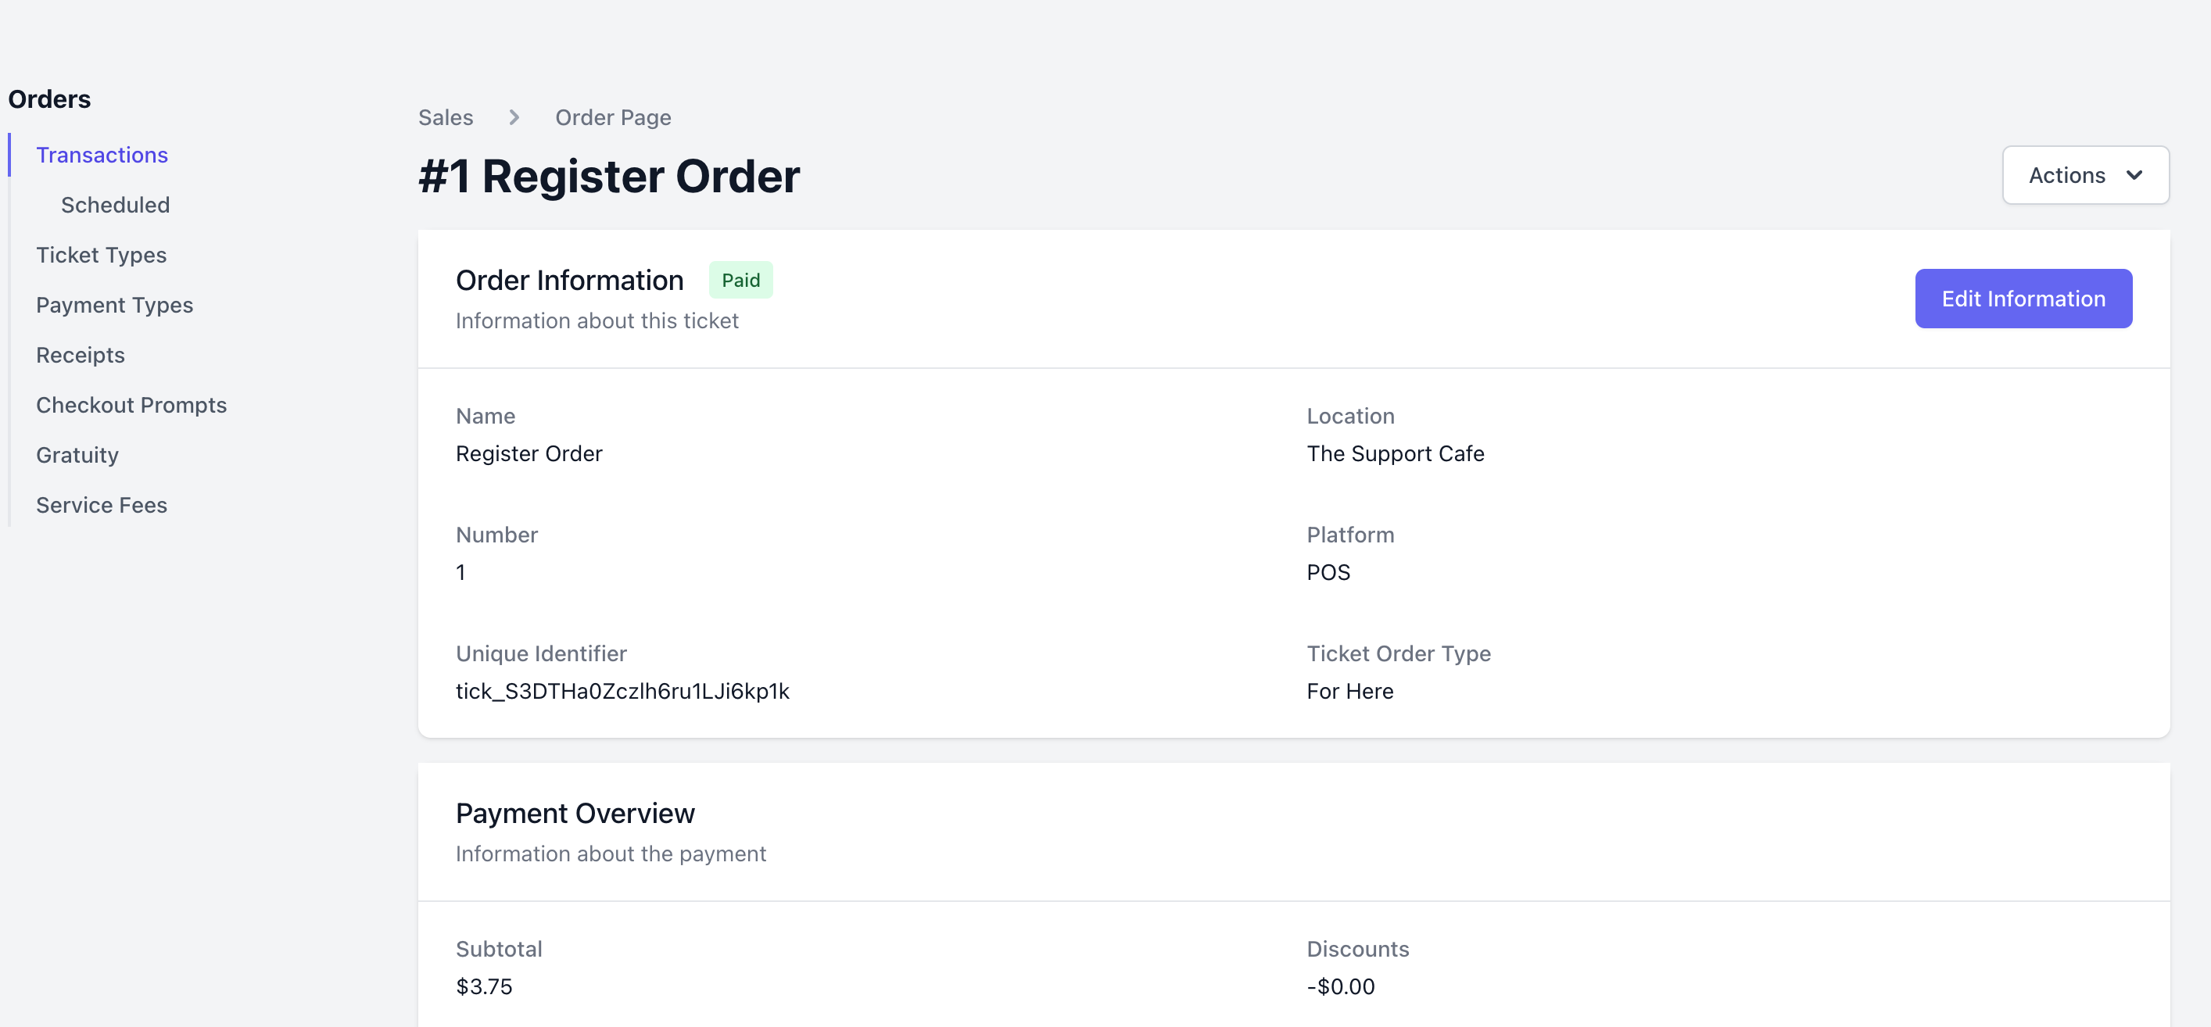Open Transactions in the sidebar
2211x1027 pixels.
102,156
